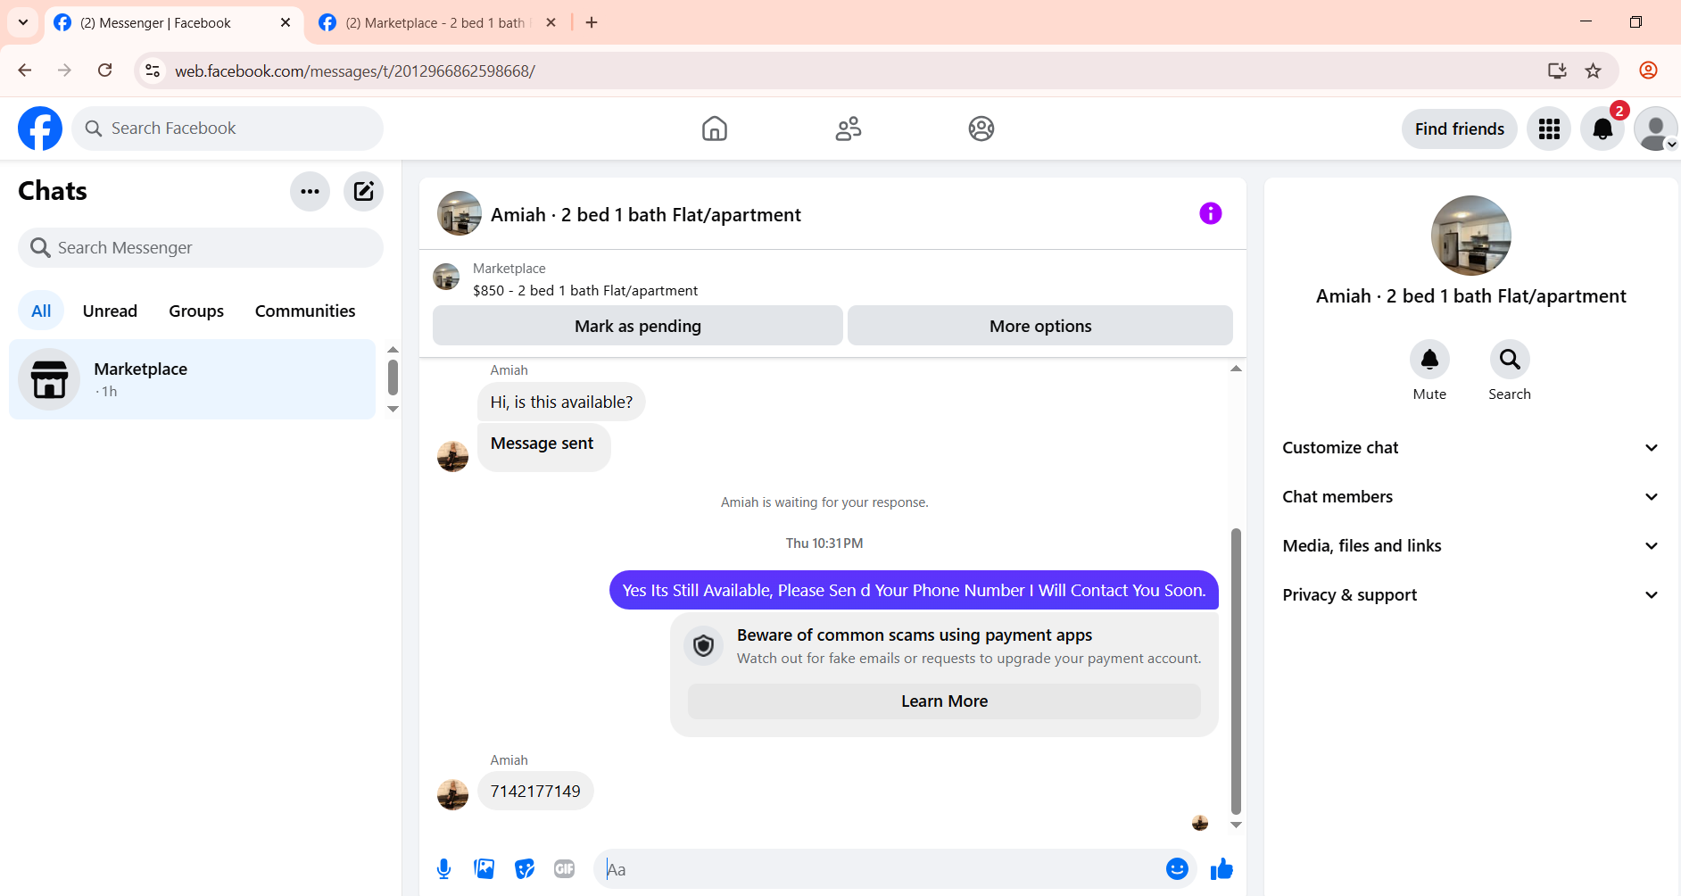
Task: Click the chat list scrollbar thumb
Action: point(393,377)
